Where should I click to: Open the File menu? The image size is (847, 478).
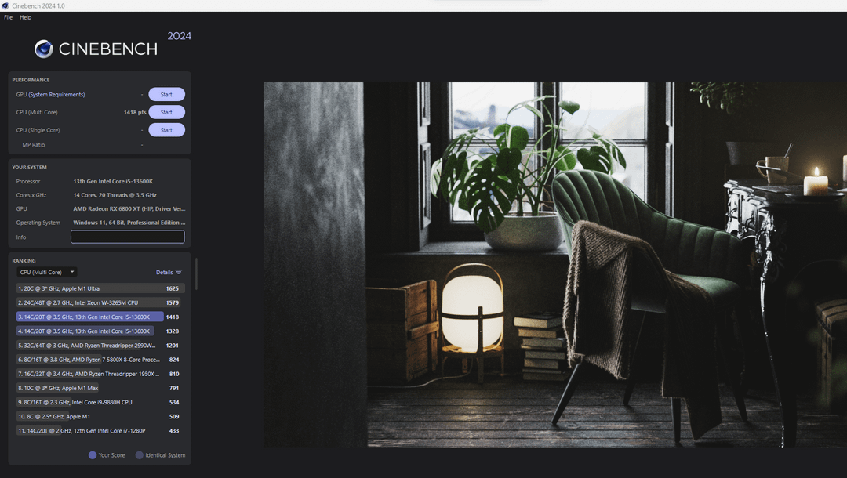8,17
